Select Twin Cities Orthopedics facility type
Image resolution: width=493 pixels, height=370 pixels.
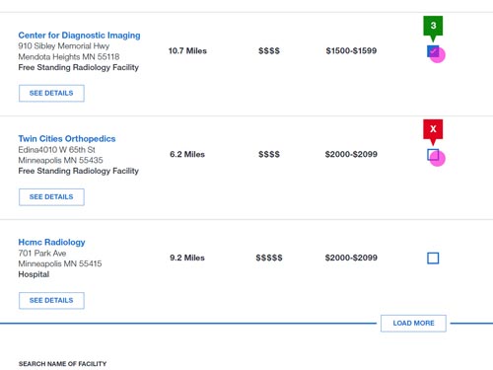79,171
